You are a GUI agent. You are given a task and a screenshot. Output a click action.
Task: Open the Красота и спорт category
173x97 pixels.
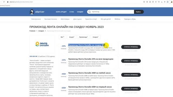click(x=91, y=19)
